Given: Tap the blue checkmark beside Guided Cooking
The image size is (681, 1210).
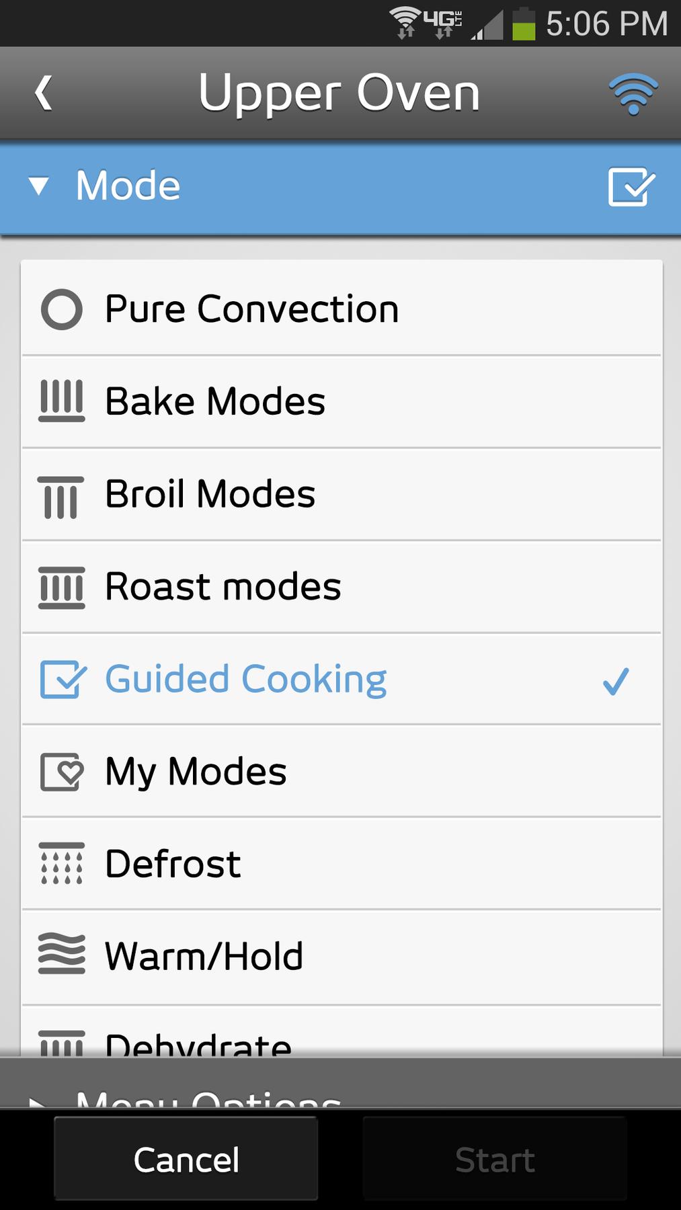Looking at the screenshot, I should coord(616,681).
